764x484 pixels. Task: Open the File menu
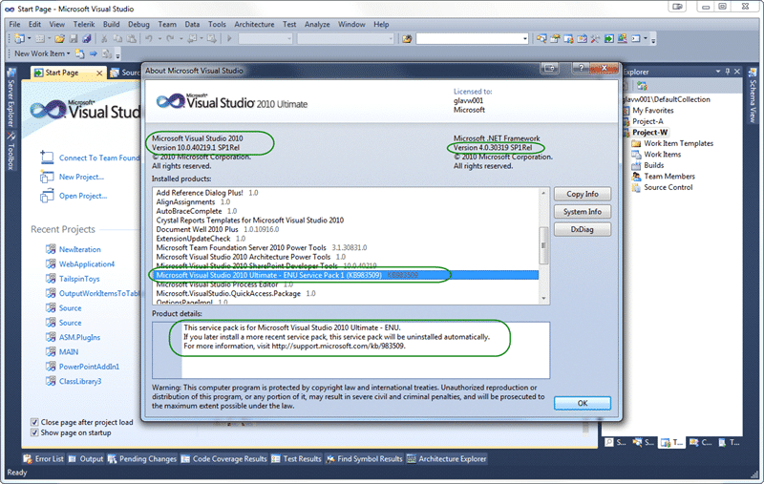[x=14, y=25]
